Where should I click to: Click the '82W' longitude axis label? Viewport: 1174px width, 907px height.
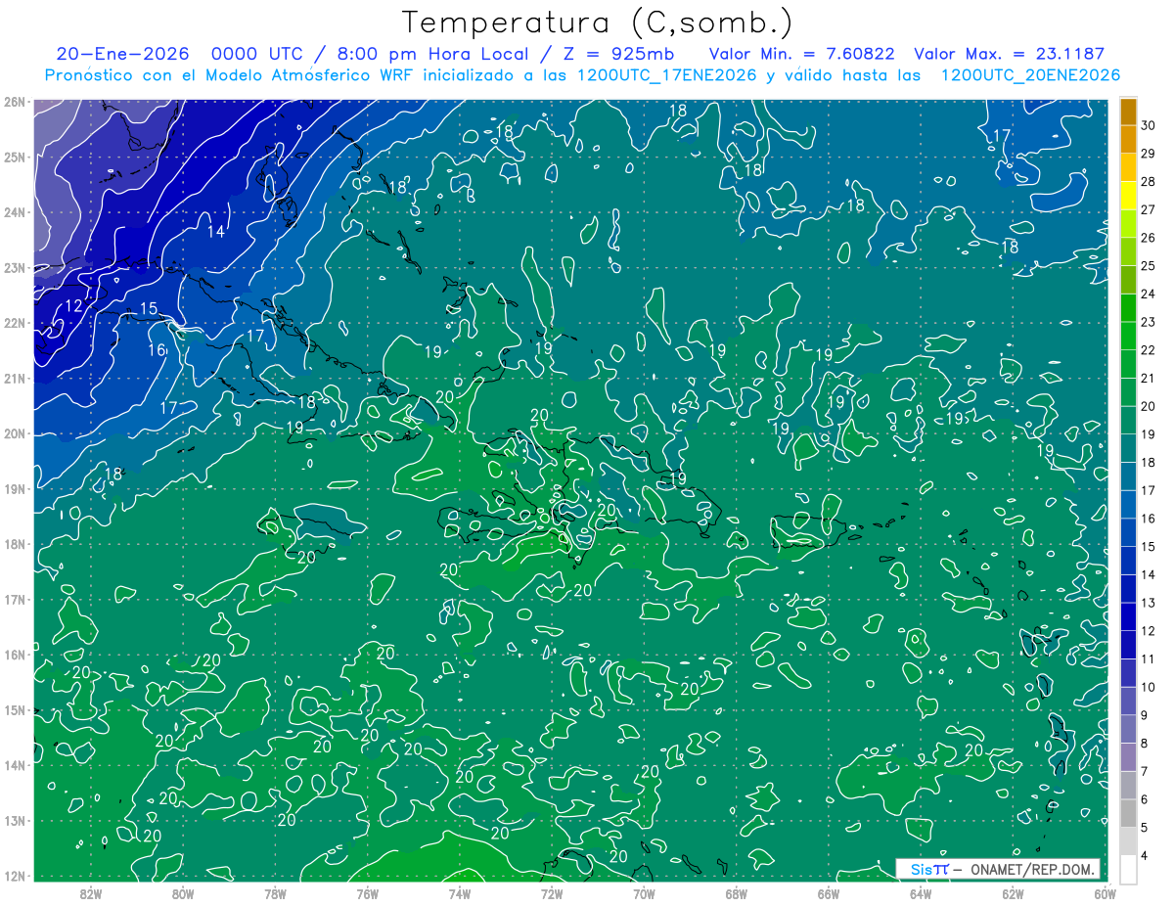coord(91,892)
